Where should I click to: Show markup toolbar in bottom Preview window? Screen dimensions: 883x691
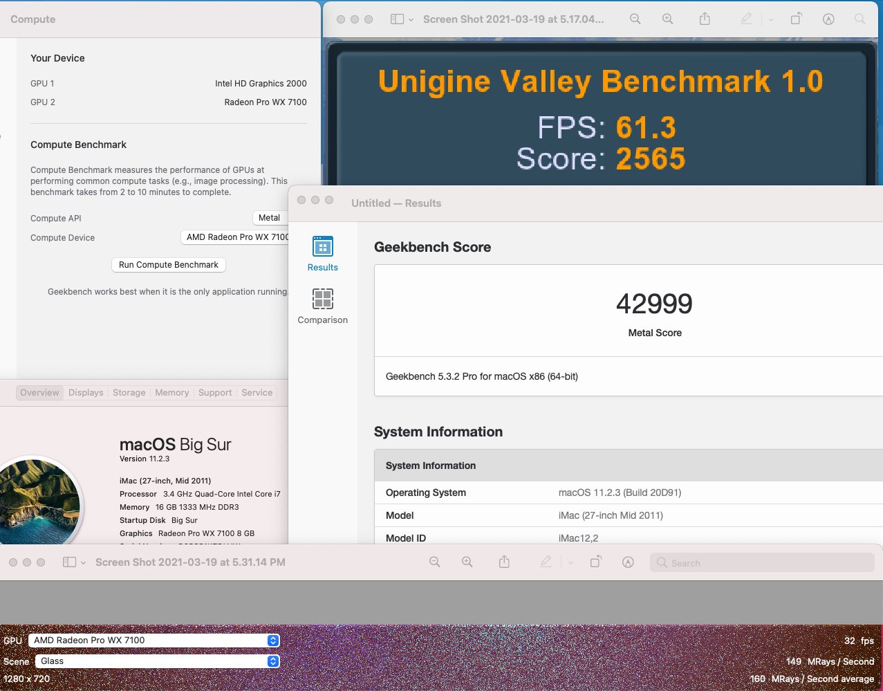pyautogui.click(x=628, y=562)
